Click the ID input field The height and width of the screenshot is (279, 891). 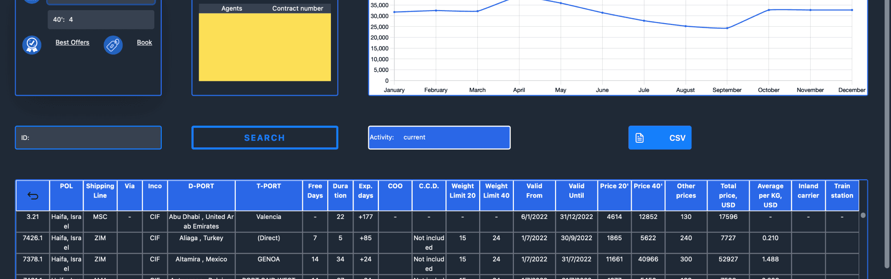[x=88, y=138]
